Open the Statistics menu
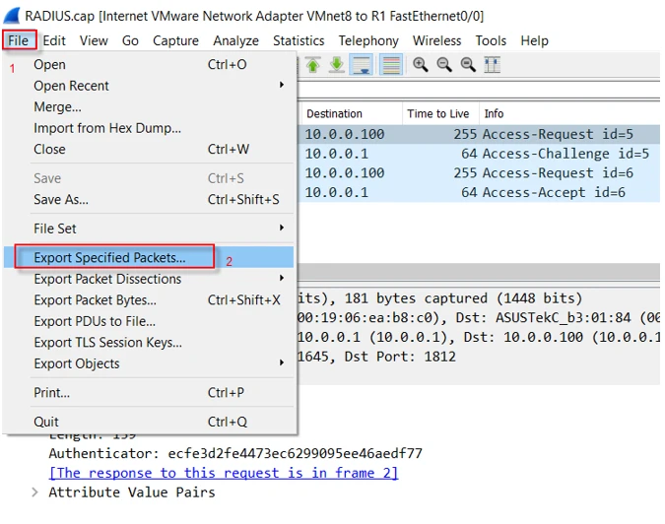665x524 pixels. pyautogui.click(x=298, y=40)
